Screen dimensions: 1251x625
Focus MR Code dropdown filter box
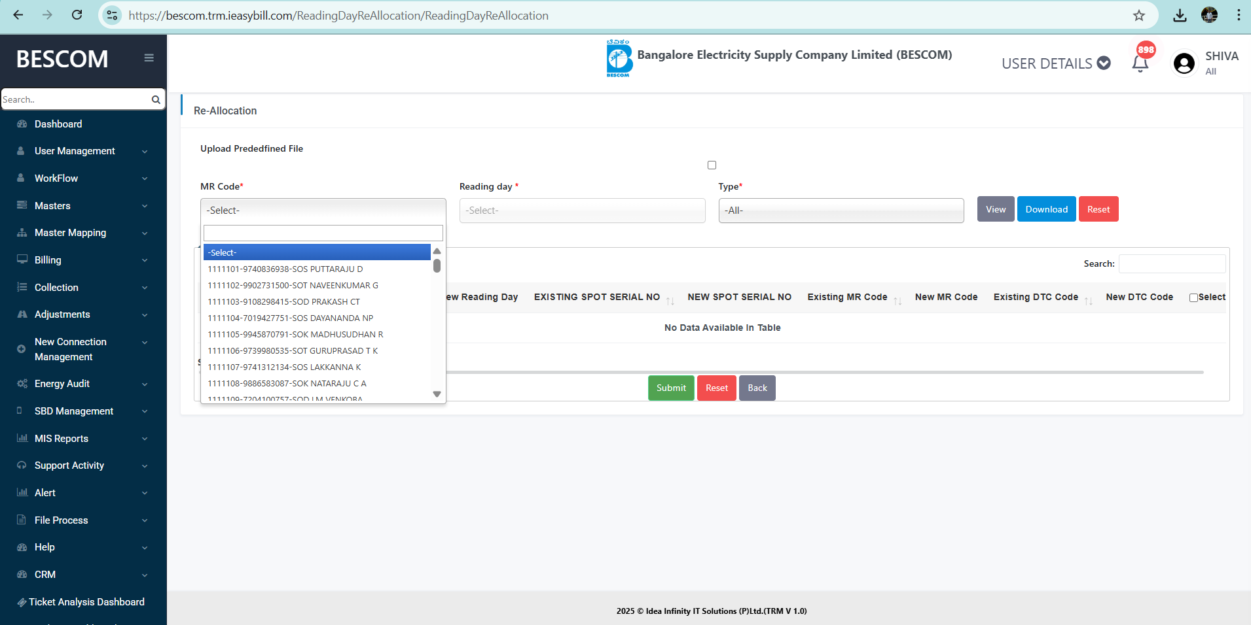[323, 233]
